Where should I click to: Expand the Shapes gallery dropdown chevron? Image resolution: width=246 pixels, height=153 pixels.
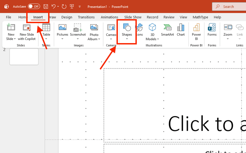click(x=127, y=39)
